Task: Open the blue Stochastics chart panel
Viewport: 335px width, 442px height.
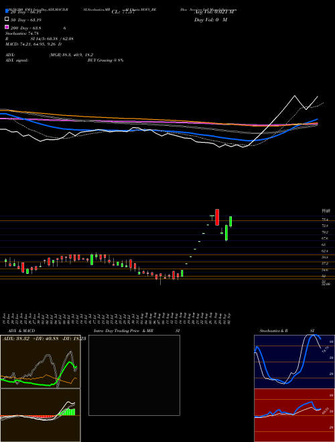Action: (294, 362)
